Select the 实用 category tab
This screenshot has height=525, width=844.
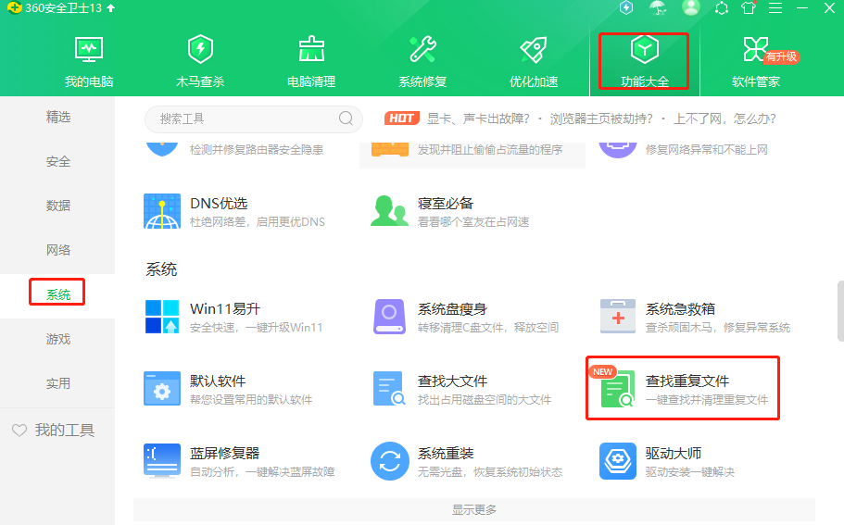point(57,383)
